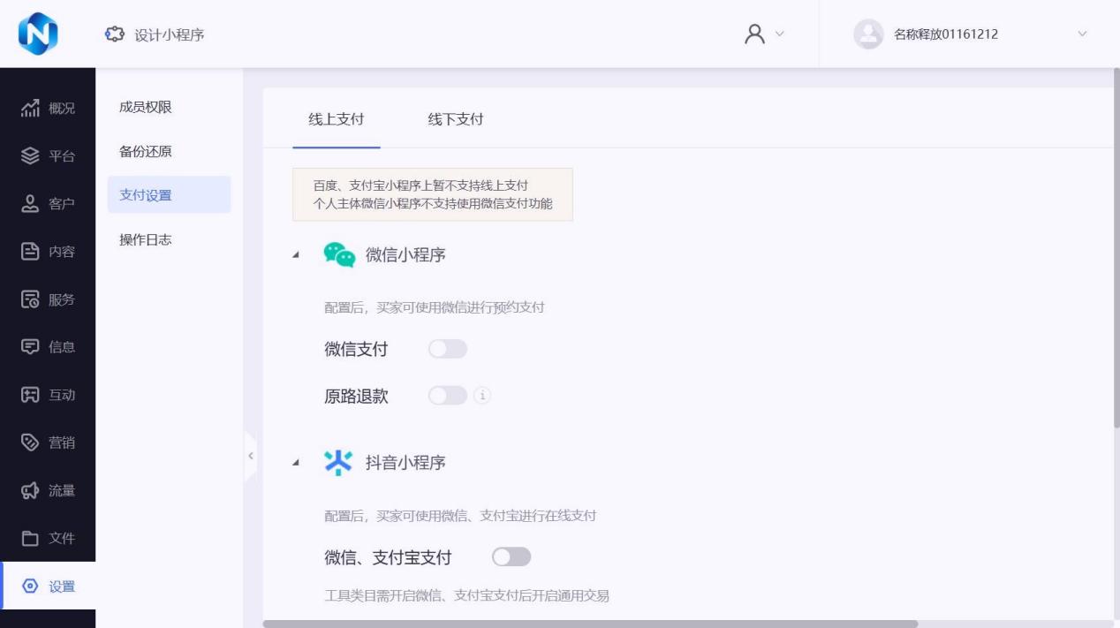This screenshot has height=628, width=1120.
Task: Open the user profile icon menu
Action: (754, 34)
